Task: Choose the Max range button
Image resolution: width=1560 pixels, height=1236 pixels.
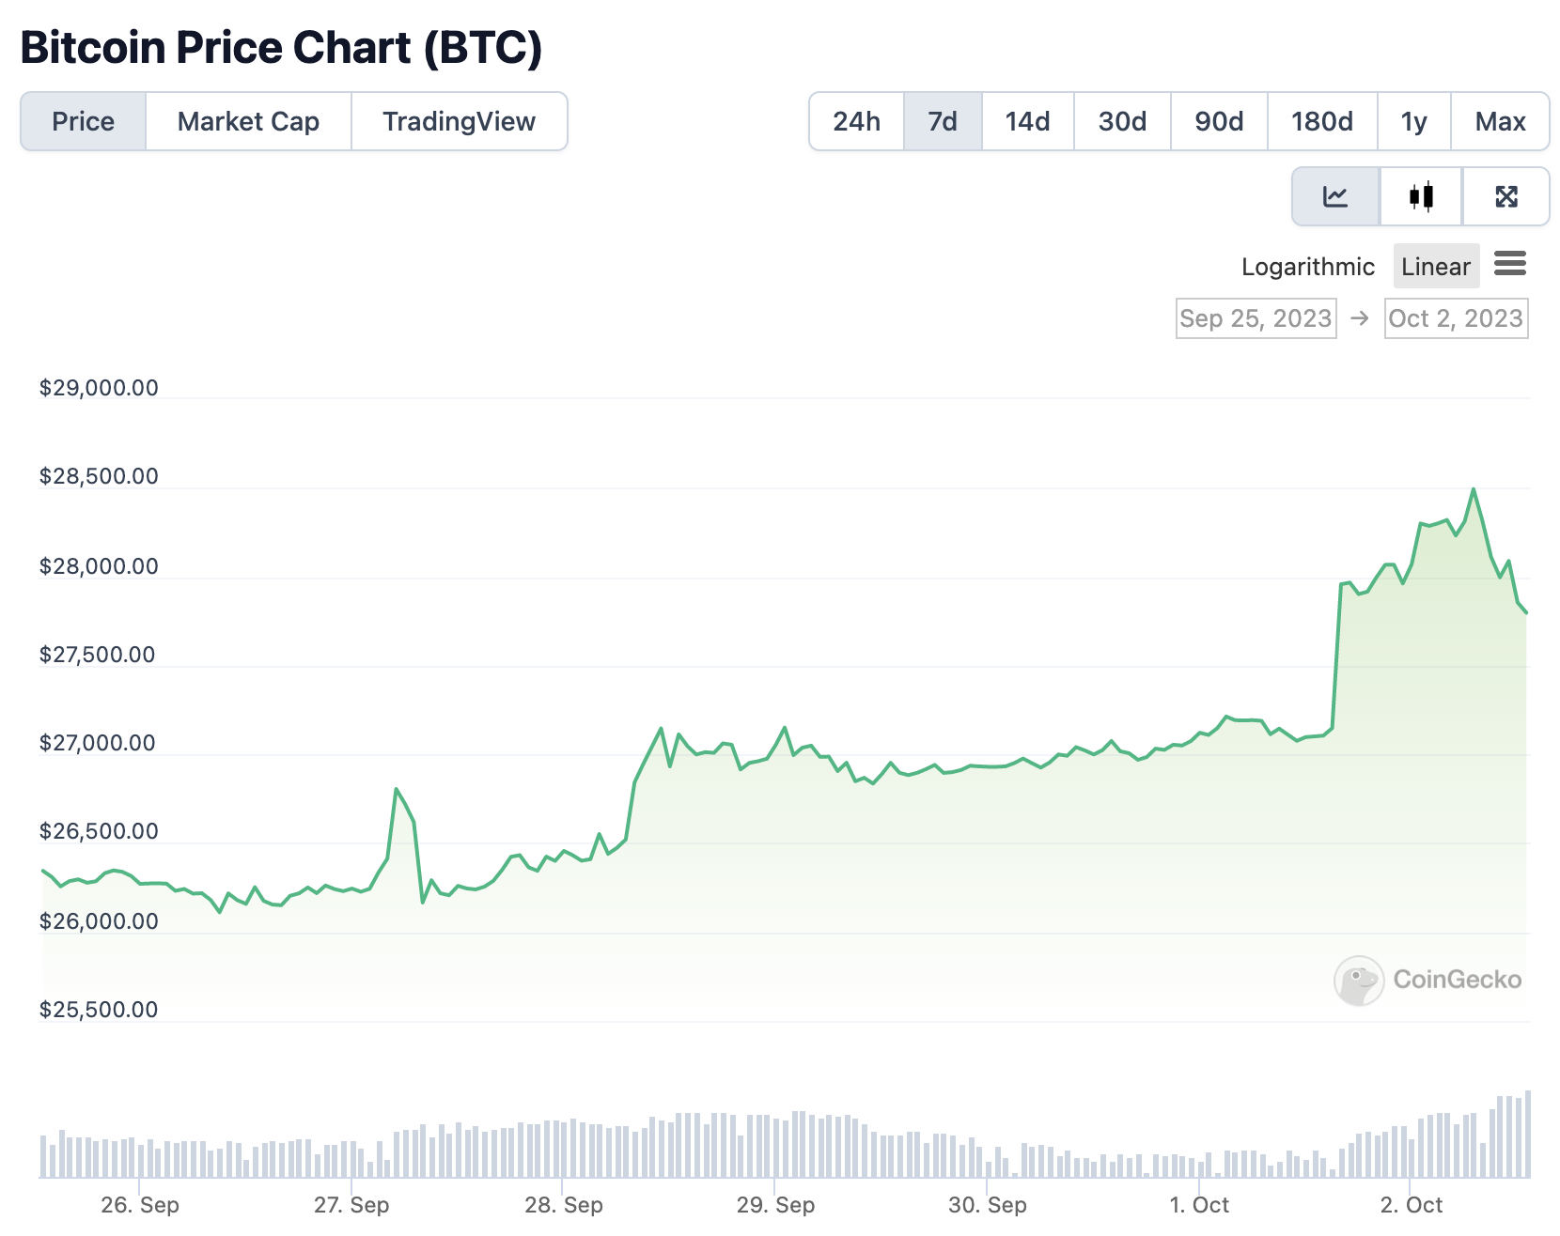Action: click(1500, 121)
